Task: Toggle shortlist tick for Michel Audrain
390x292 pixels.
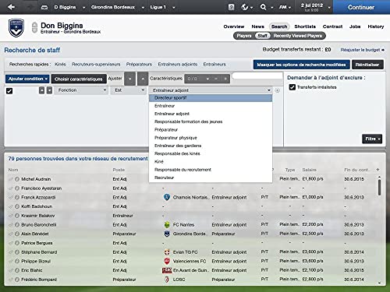Action: [11, 179]
